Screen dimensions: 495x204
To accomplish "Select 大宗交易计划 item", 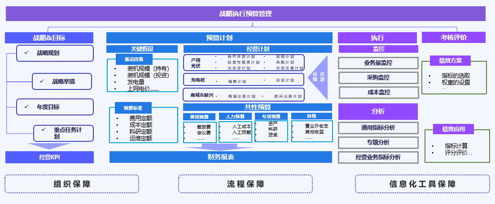I will point(289,68).
